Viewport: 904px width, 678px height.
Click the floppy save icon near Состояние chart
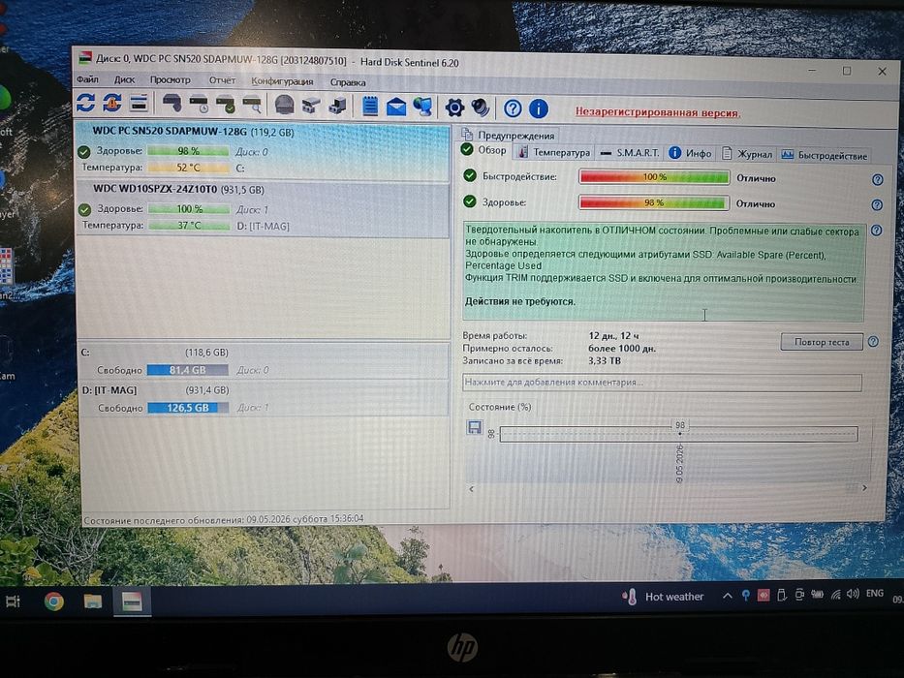click(x=475, y=427)
